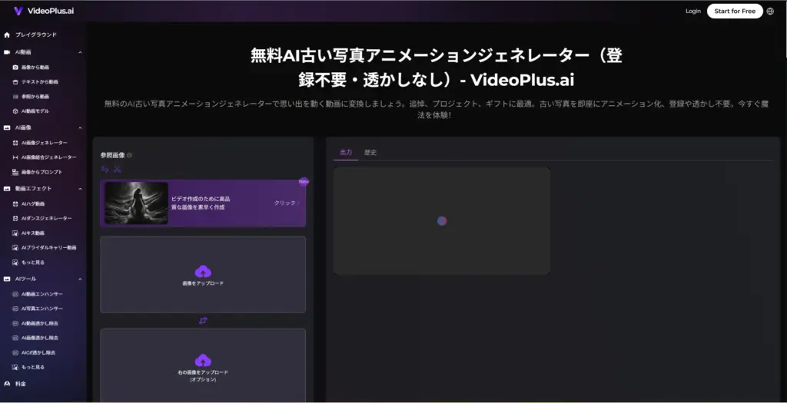Image resolution: width=787 pixels, height=403 pixels.
Task: Click the icon beside AI動画透かし除去
Action: 15,323
